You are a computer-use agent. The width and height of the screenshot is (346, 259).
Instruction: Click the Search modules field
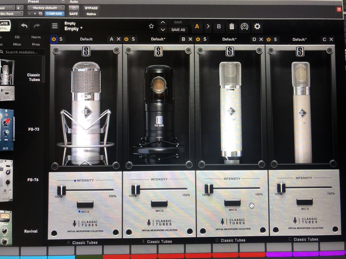[x=22, y=52]
